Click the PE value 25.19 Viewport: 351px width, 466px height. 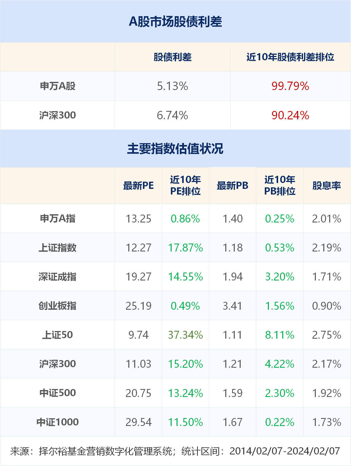coord(139,306)
